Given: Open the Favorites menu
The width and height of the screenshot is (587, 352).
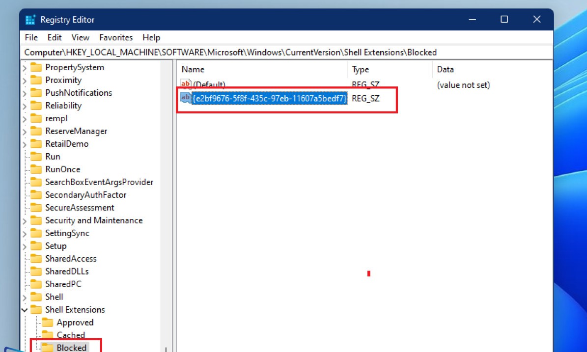Looking at the screenshot, I should tap(116, 37).
